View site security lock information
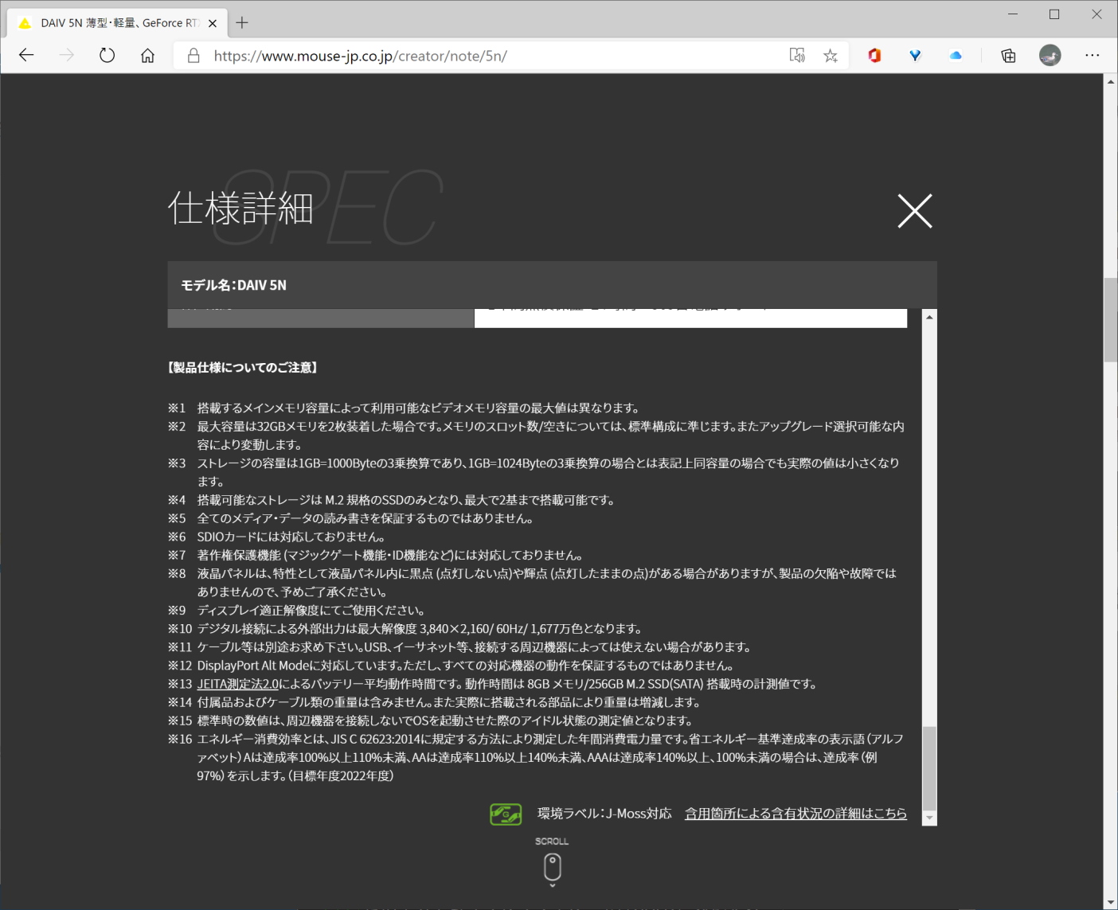The height and width of the screenshot is (910, 1118). pyautogui.click(x=193, y=56)
